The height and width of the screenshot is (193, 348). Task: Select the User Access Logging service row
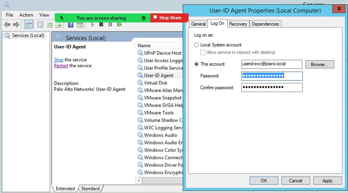(x=159, y=60)
